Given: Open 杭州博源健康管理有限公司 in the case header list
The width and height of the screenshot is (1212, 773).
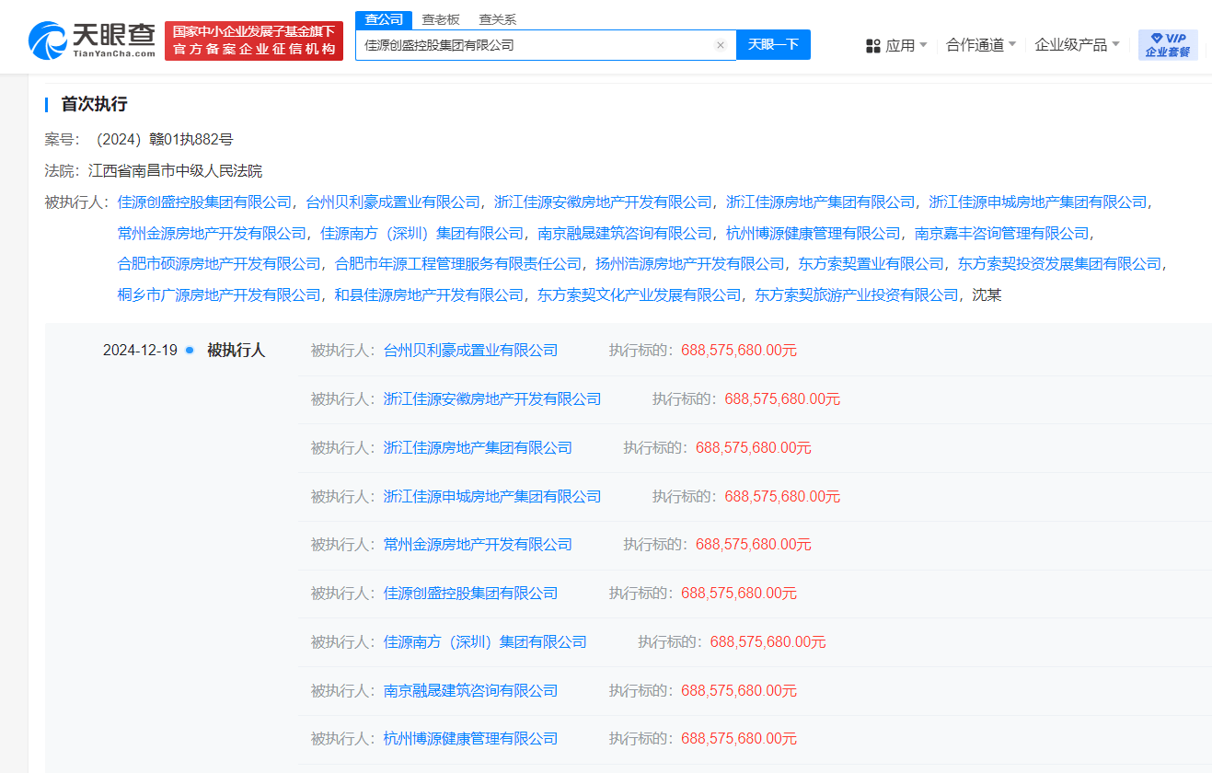Looking at the screenshot, I should 814,233.
